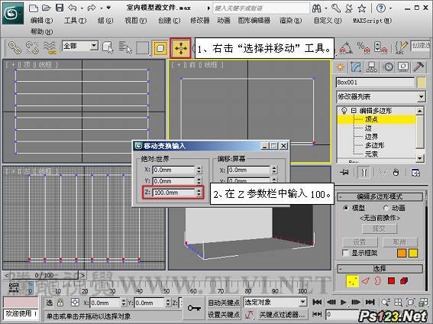The width and height of the screenshot is (433, 324).
Task: Click the Pin Stack icon
Action: pyautogui.click(x=344, y=173)
